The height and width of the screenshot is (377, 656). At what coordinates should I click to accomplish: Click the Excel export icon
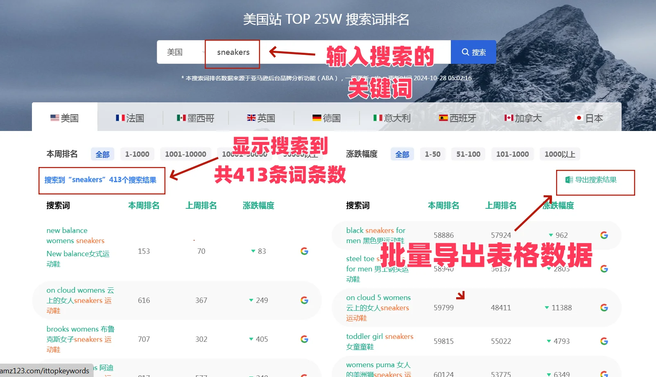point(568,180)
